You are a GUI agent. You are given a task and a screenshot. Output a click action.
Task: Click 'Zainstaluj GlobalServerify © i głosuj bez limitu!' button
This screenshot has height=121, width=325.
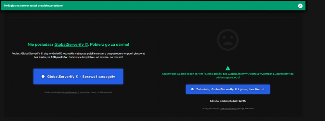(228, 89)
